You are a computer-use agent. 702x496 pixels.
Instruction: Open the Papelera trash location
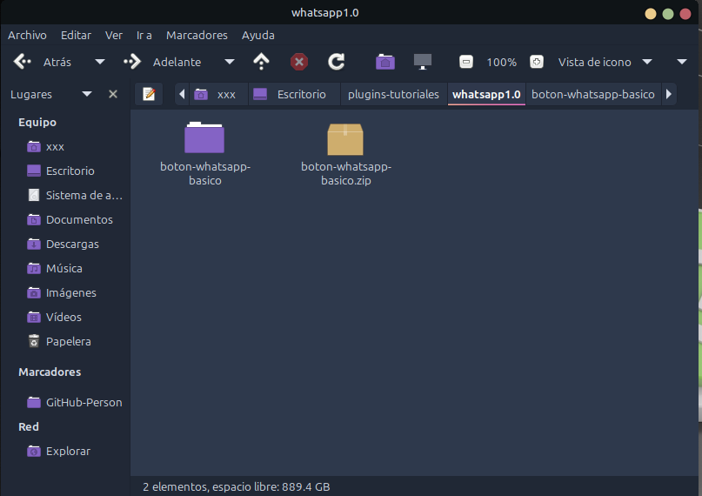pyautogui.click(x=68, y=341)
